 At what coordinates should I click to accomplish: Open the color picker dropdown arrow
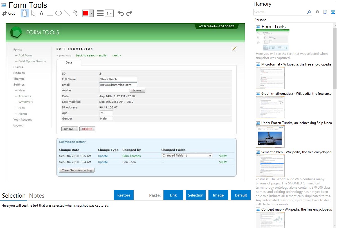pyautogui.click(x=91, y=13)
